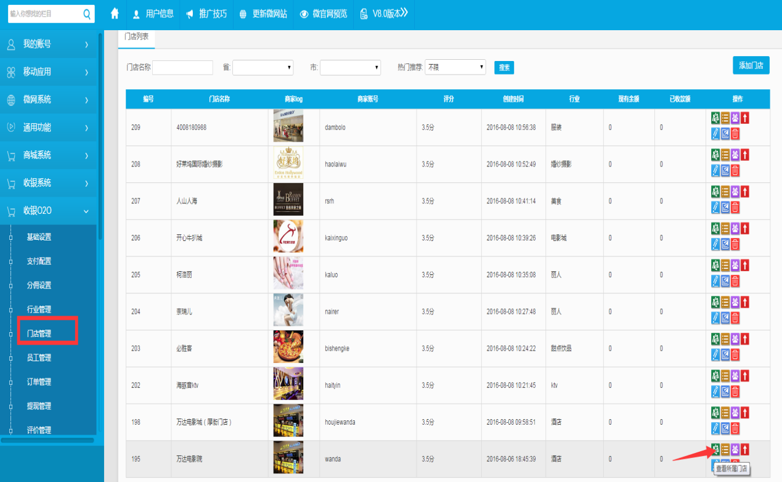Click the 门店名称 input field
782x482 pixels.
coord(182,67)
